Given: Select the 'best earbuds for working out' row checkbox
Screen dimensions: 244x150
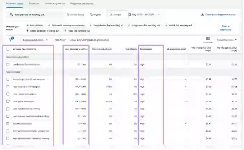Looking at the screenshot, I should pos(8,87).
